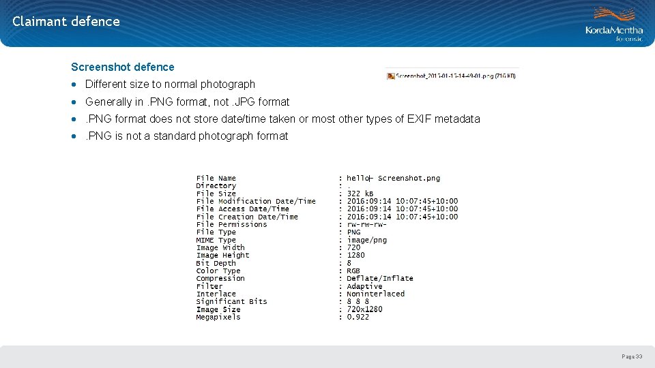This screenshot has height=368, width=655.
Task: Click the PNG file icon beside Screenshot filename
Action: [391, 76]
